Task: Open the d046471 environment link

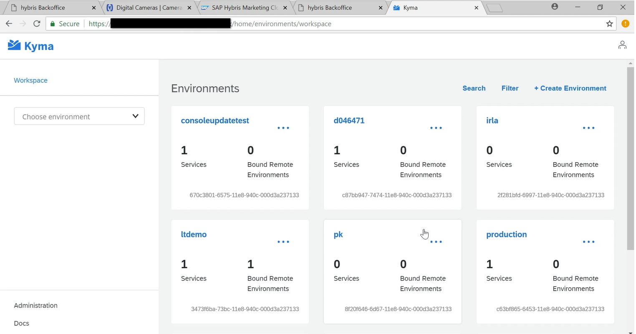Action: (x=349, y=121)
